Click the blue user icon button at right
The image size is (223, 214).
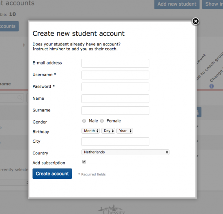click(199, 112)
